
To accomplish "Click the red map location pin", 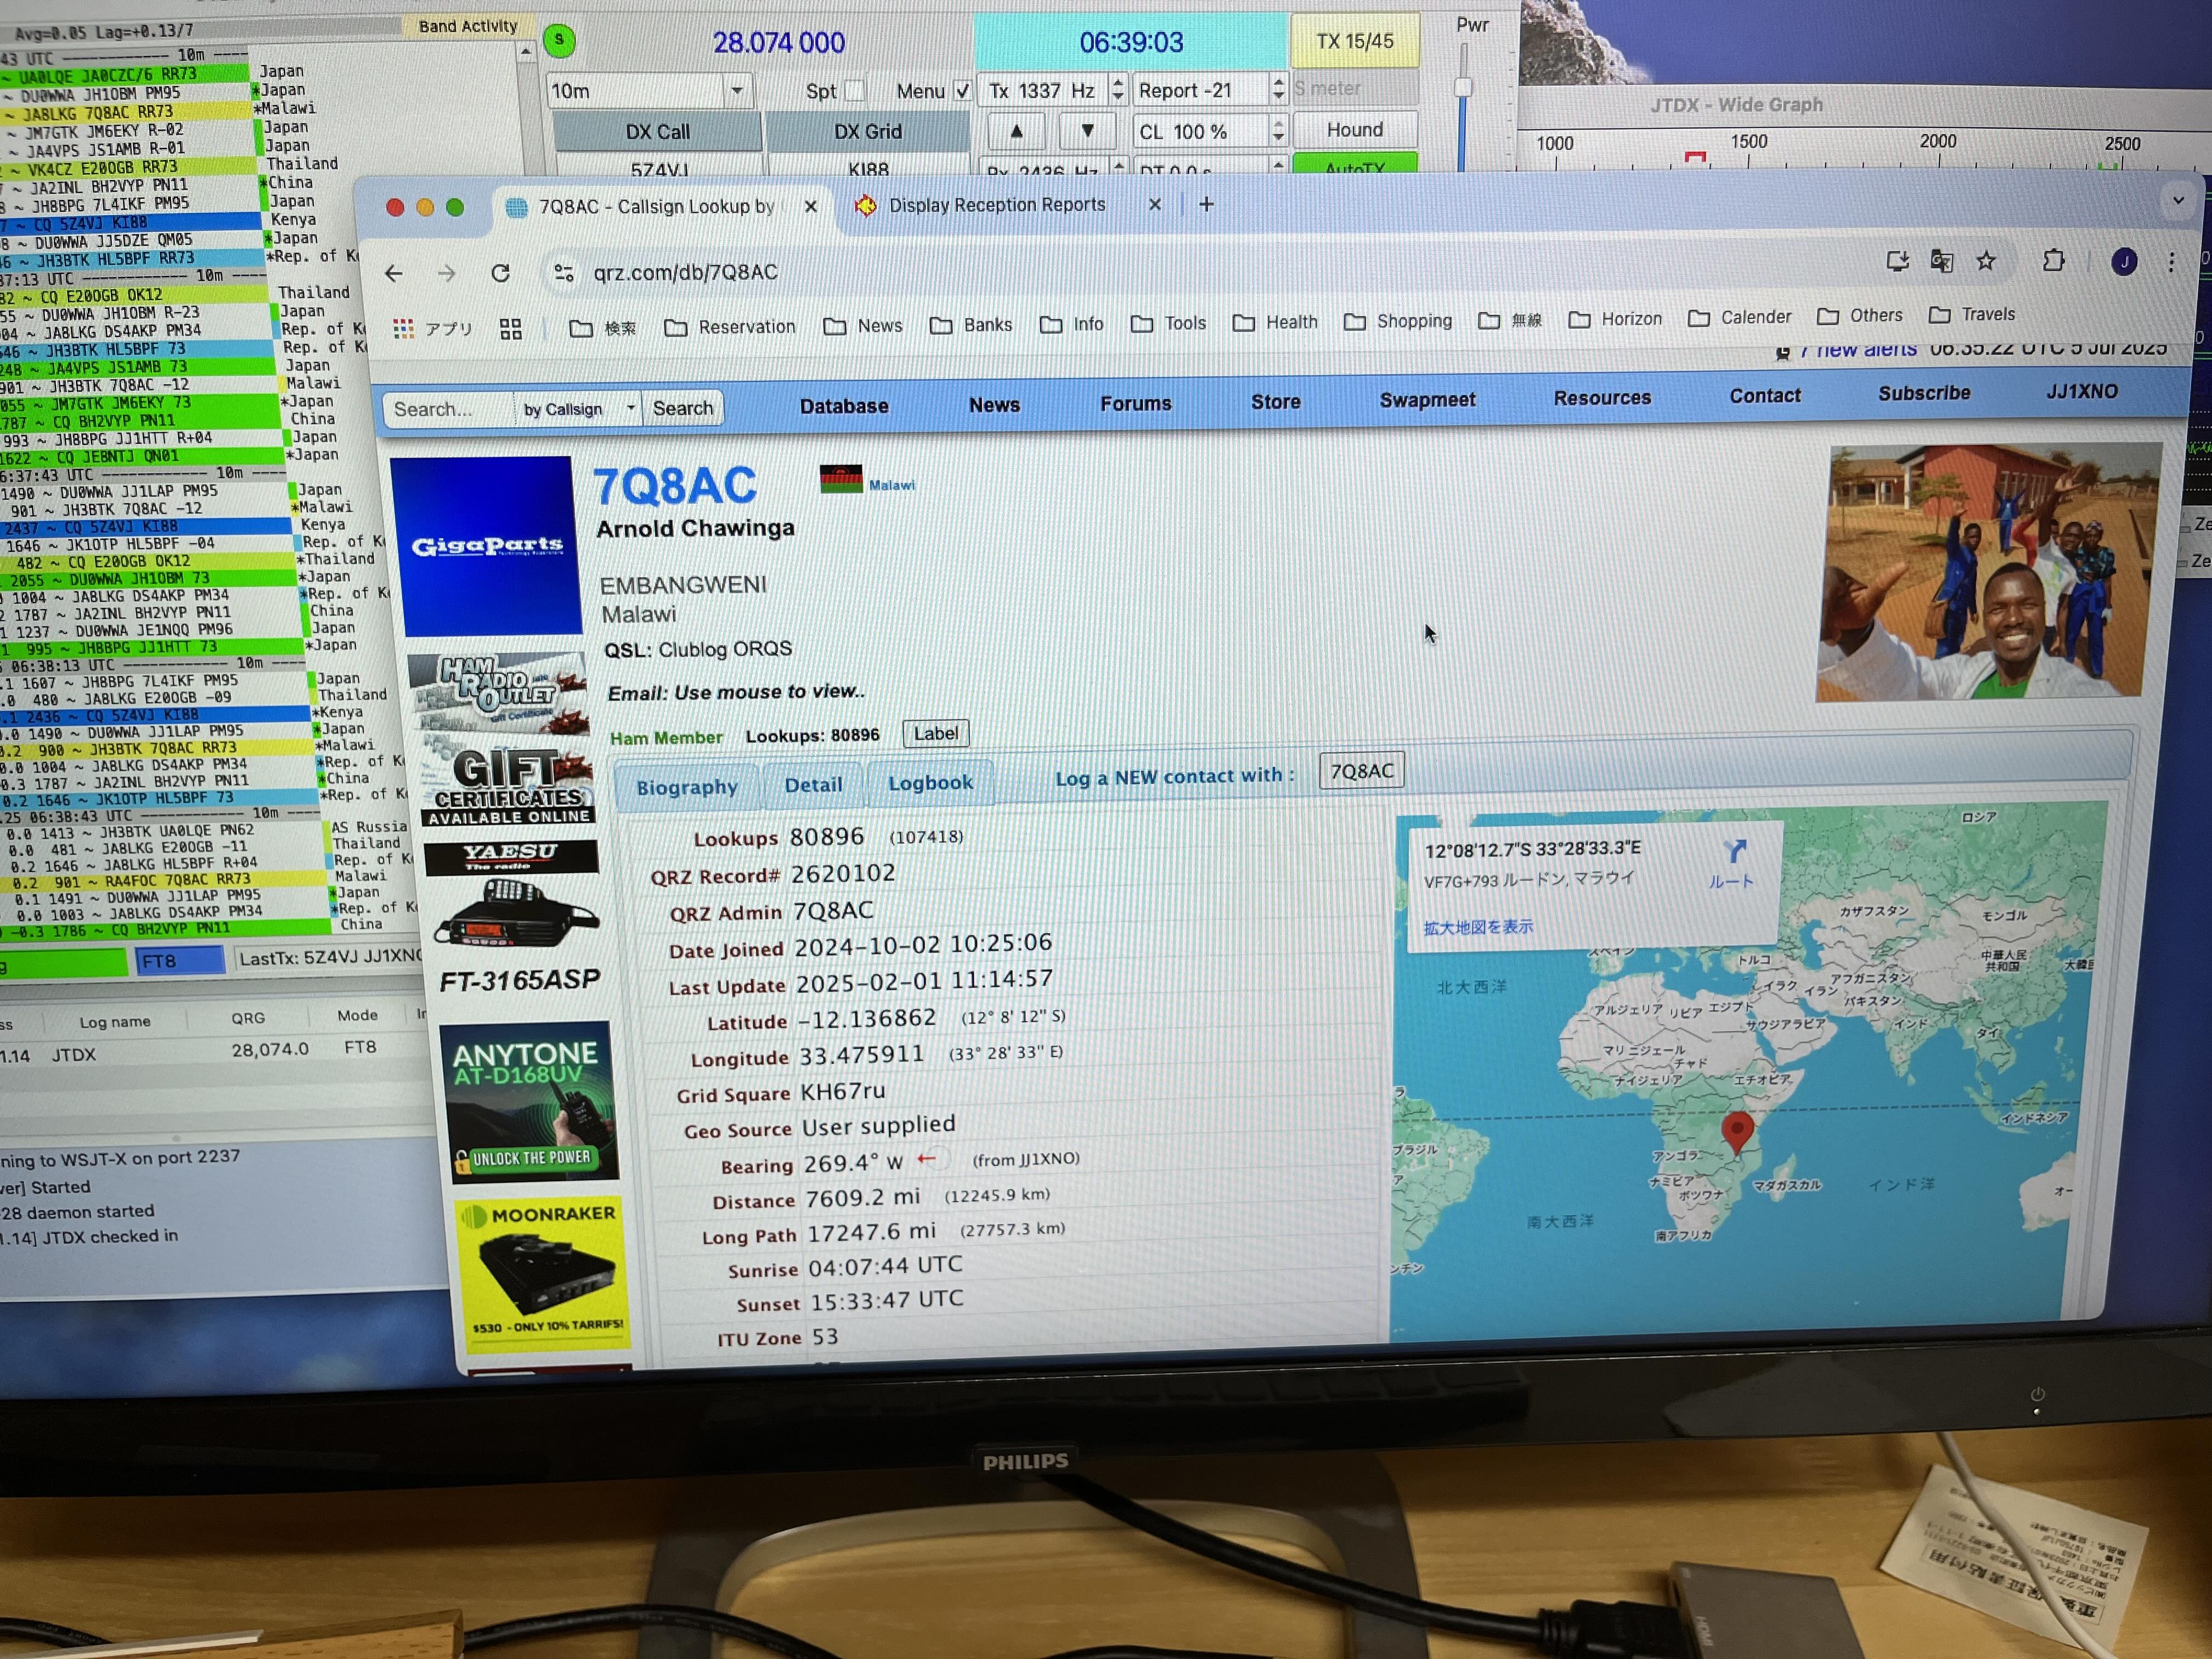I will [1738, 1133].
